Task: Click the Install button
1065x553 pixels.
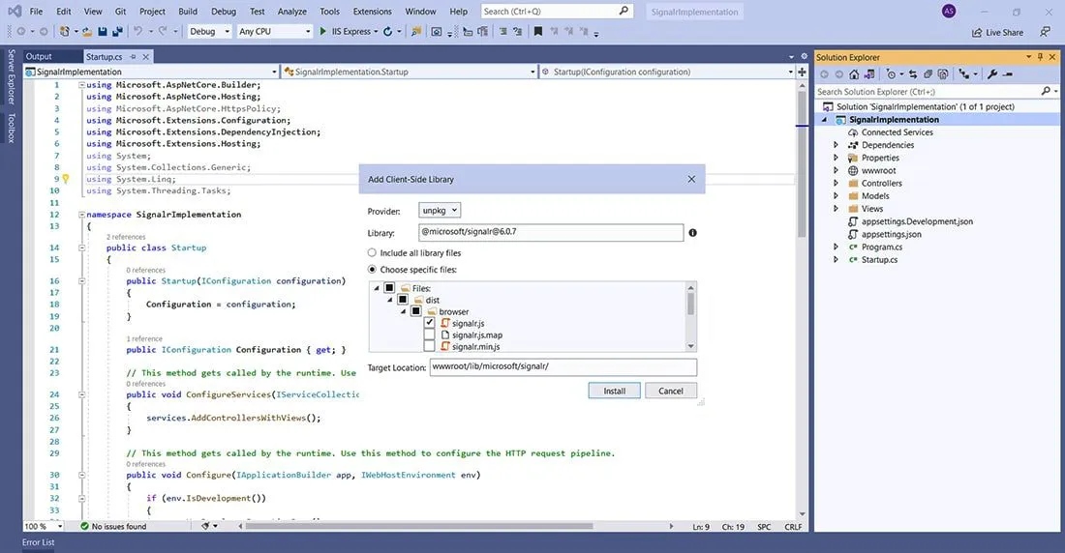Action: coord(614,391)
